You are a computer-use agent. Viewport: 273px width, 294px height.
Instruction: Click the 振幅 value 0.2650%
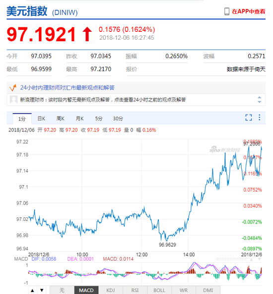pos(176,56)
